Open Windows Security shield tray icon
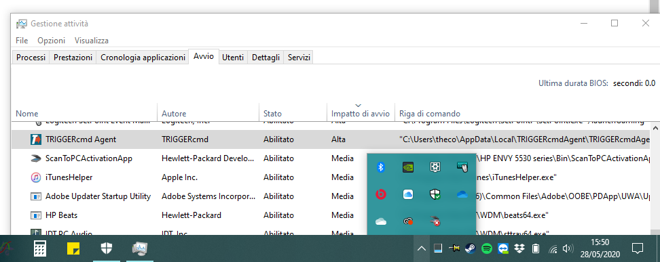This screenshot has height=262, width=660. pyautogui.click(x=435, y=194)
